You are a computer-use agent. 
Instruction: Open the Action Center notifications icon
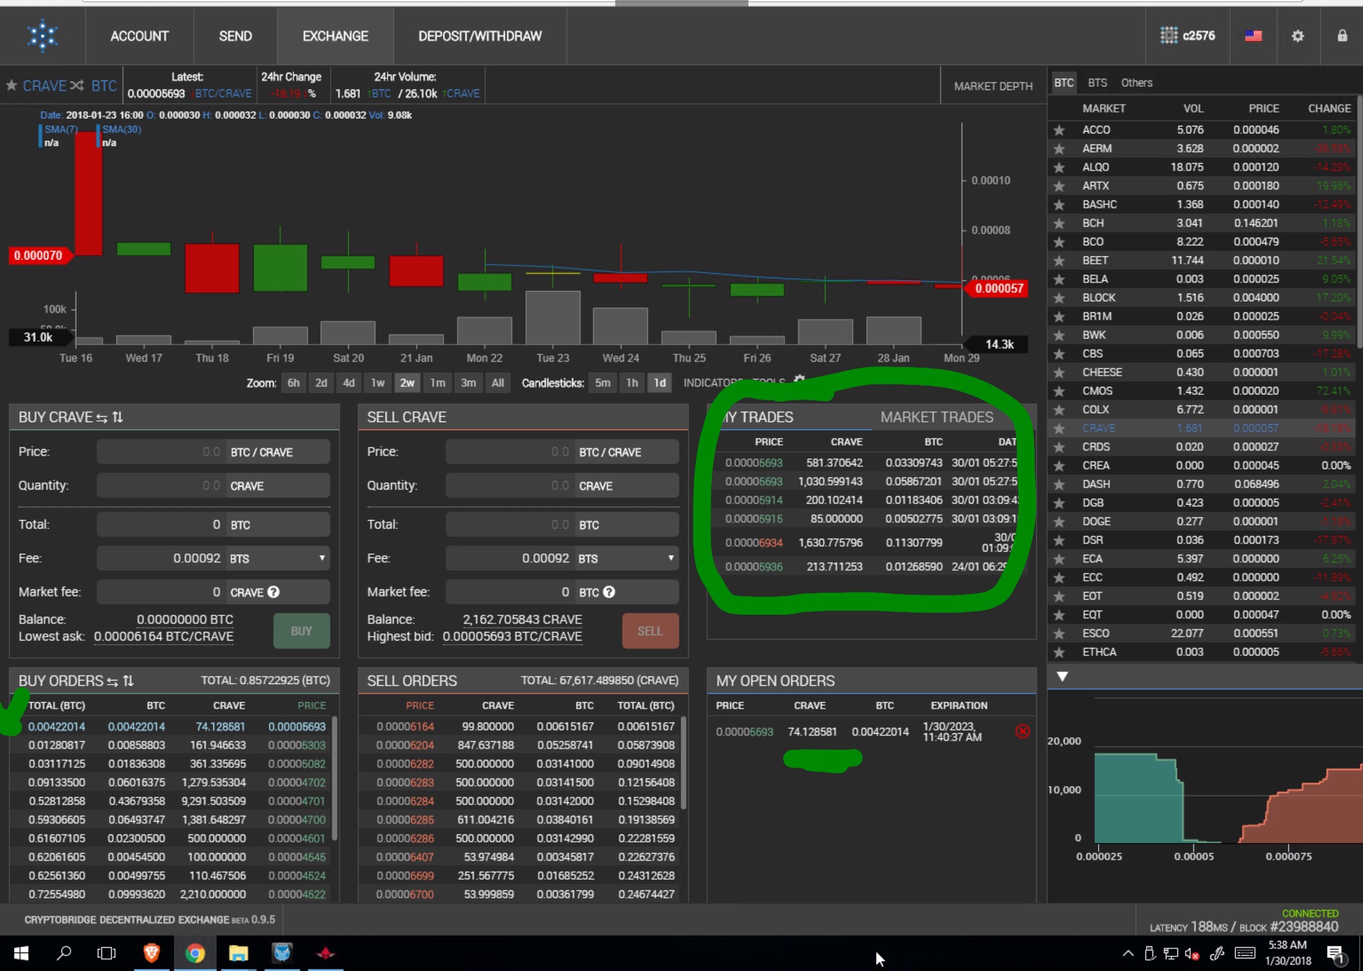(1336, 954)
